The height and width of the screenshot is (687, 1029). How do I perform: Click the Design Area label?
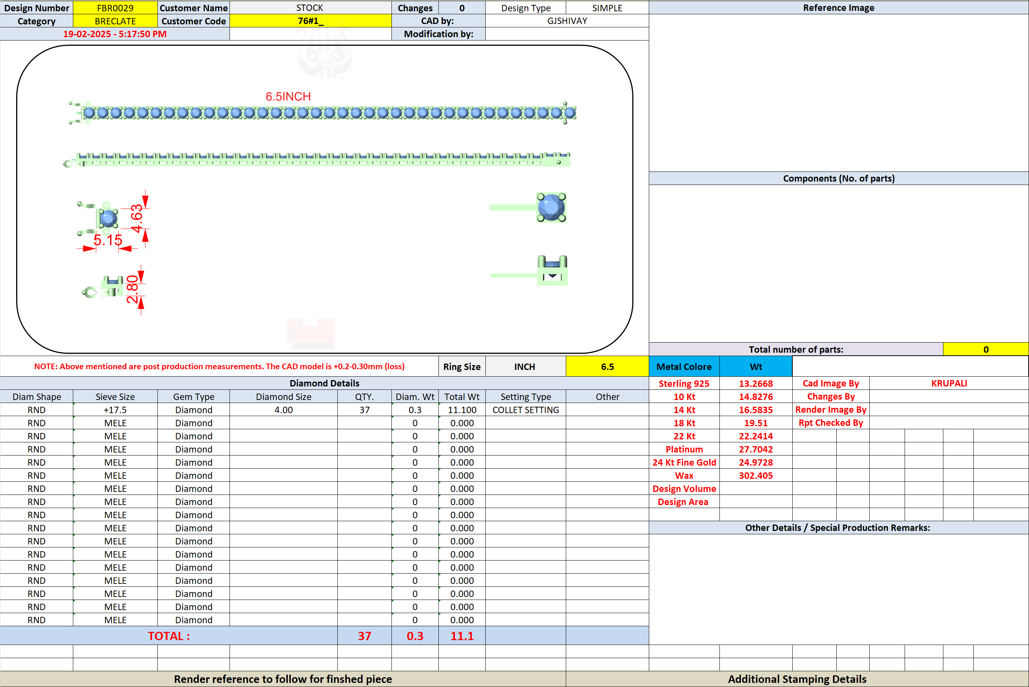(x=684, y=502)
